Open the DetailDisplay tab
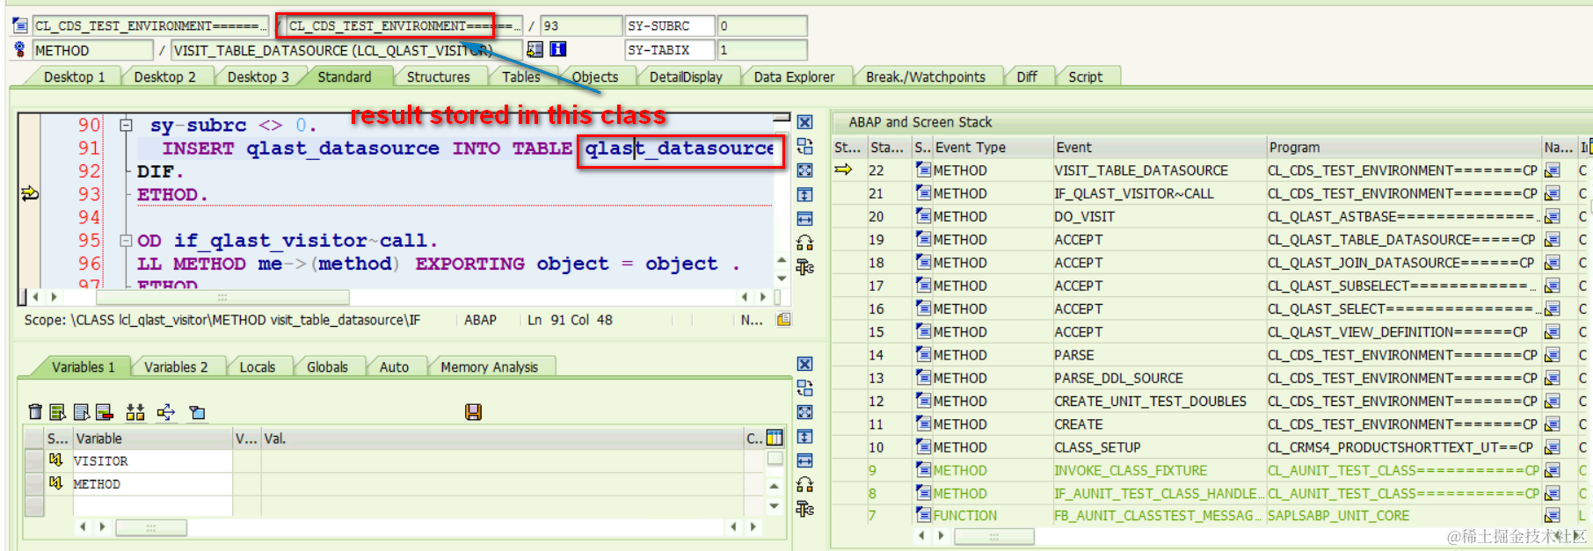 tap(686, 76)
